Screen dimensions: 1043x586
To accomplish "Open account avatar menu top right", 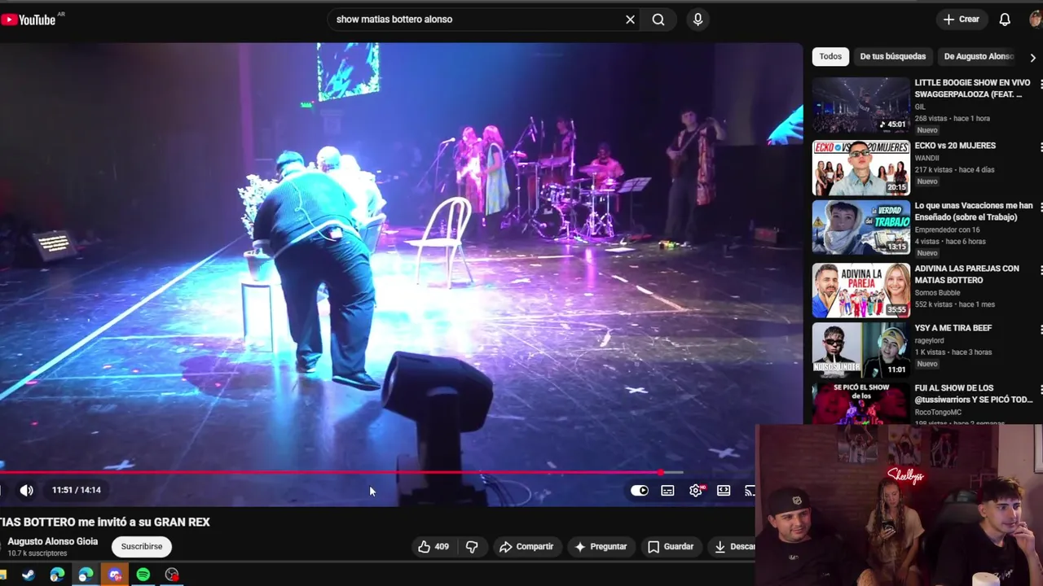I will tap(1035, 20).
